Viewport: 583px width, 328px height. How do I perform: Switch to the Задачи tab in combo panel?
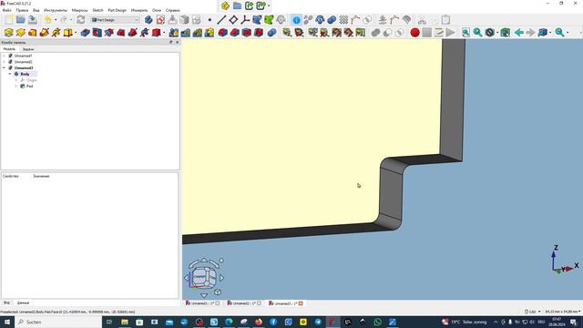click(x=28, y=49)
